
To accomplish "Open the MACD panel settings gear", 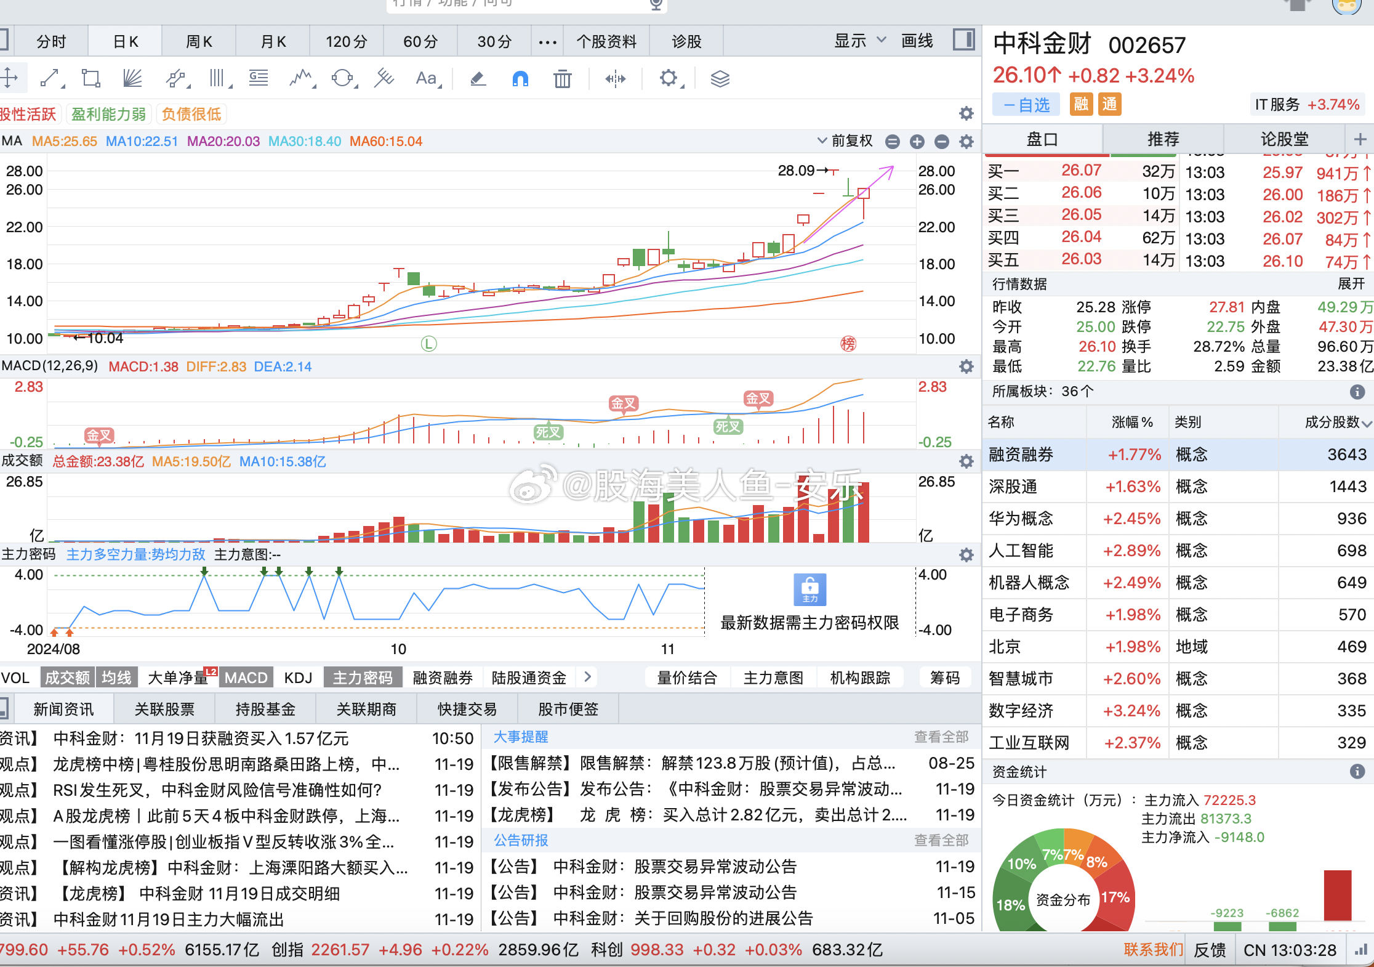I will coord(966,366).
